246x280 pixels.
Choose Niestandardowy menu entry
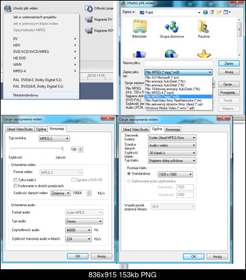[x=42, y=95]
